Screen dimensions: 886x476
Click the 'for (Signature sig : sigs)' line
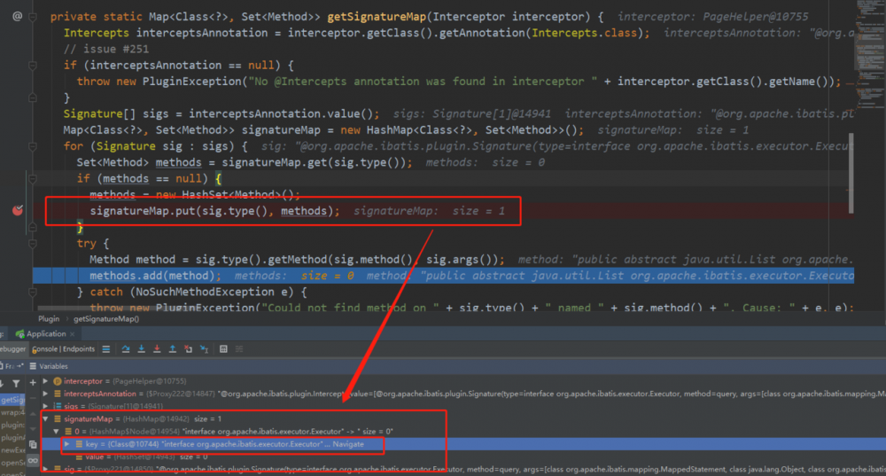click(155, 146)
